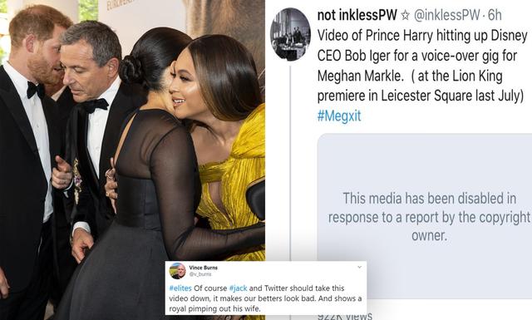Viewport: 532px width, 320px height.
Task: Click the 922K views counter
Action: 345,316
